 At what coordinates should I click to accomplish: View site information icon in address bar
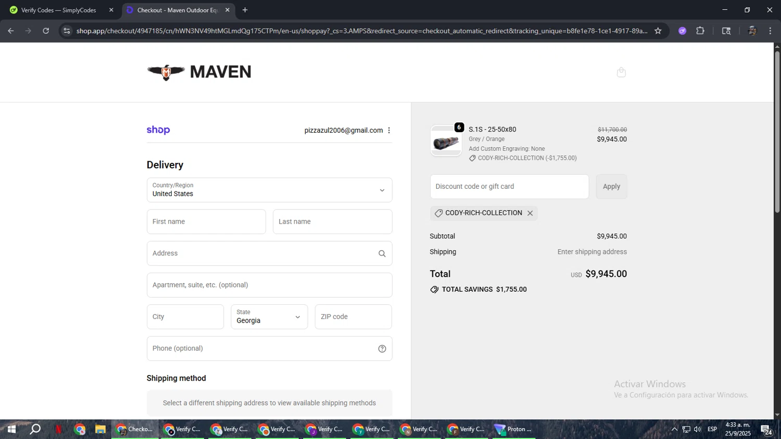[x=66, y=31]
